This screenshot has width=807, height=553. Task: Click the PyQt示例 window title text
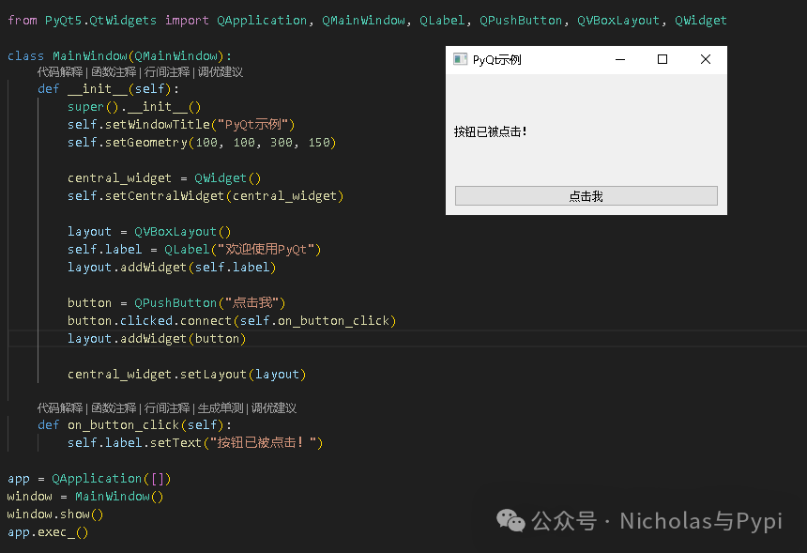tap(497, 60)
